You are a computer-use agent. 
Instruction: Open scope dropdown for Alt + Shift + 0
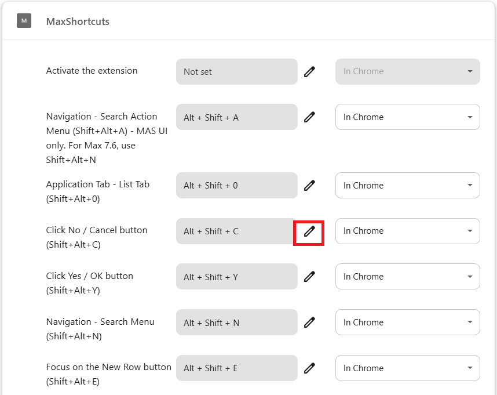408,185
